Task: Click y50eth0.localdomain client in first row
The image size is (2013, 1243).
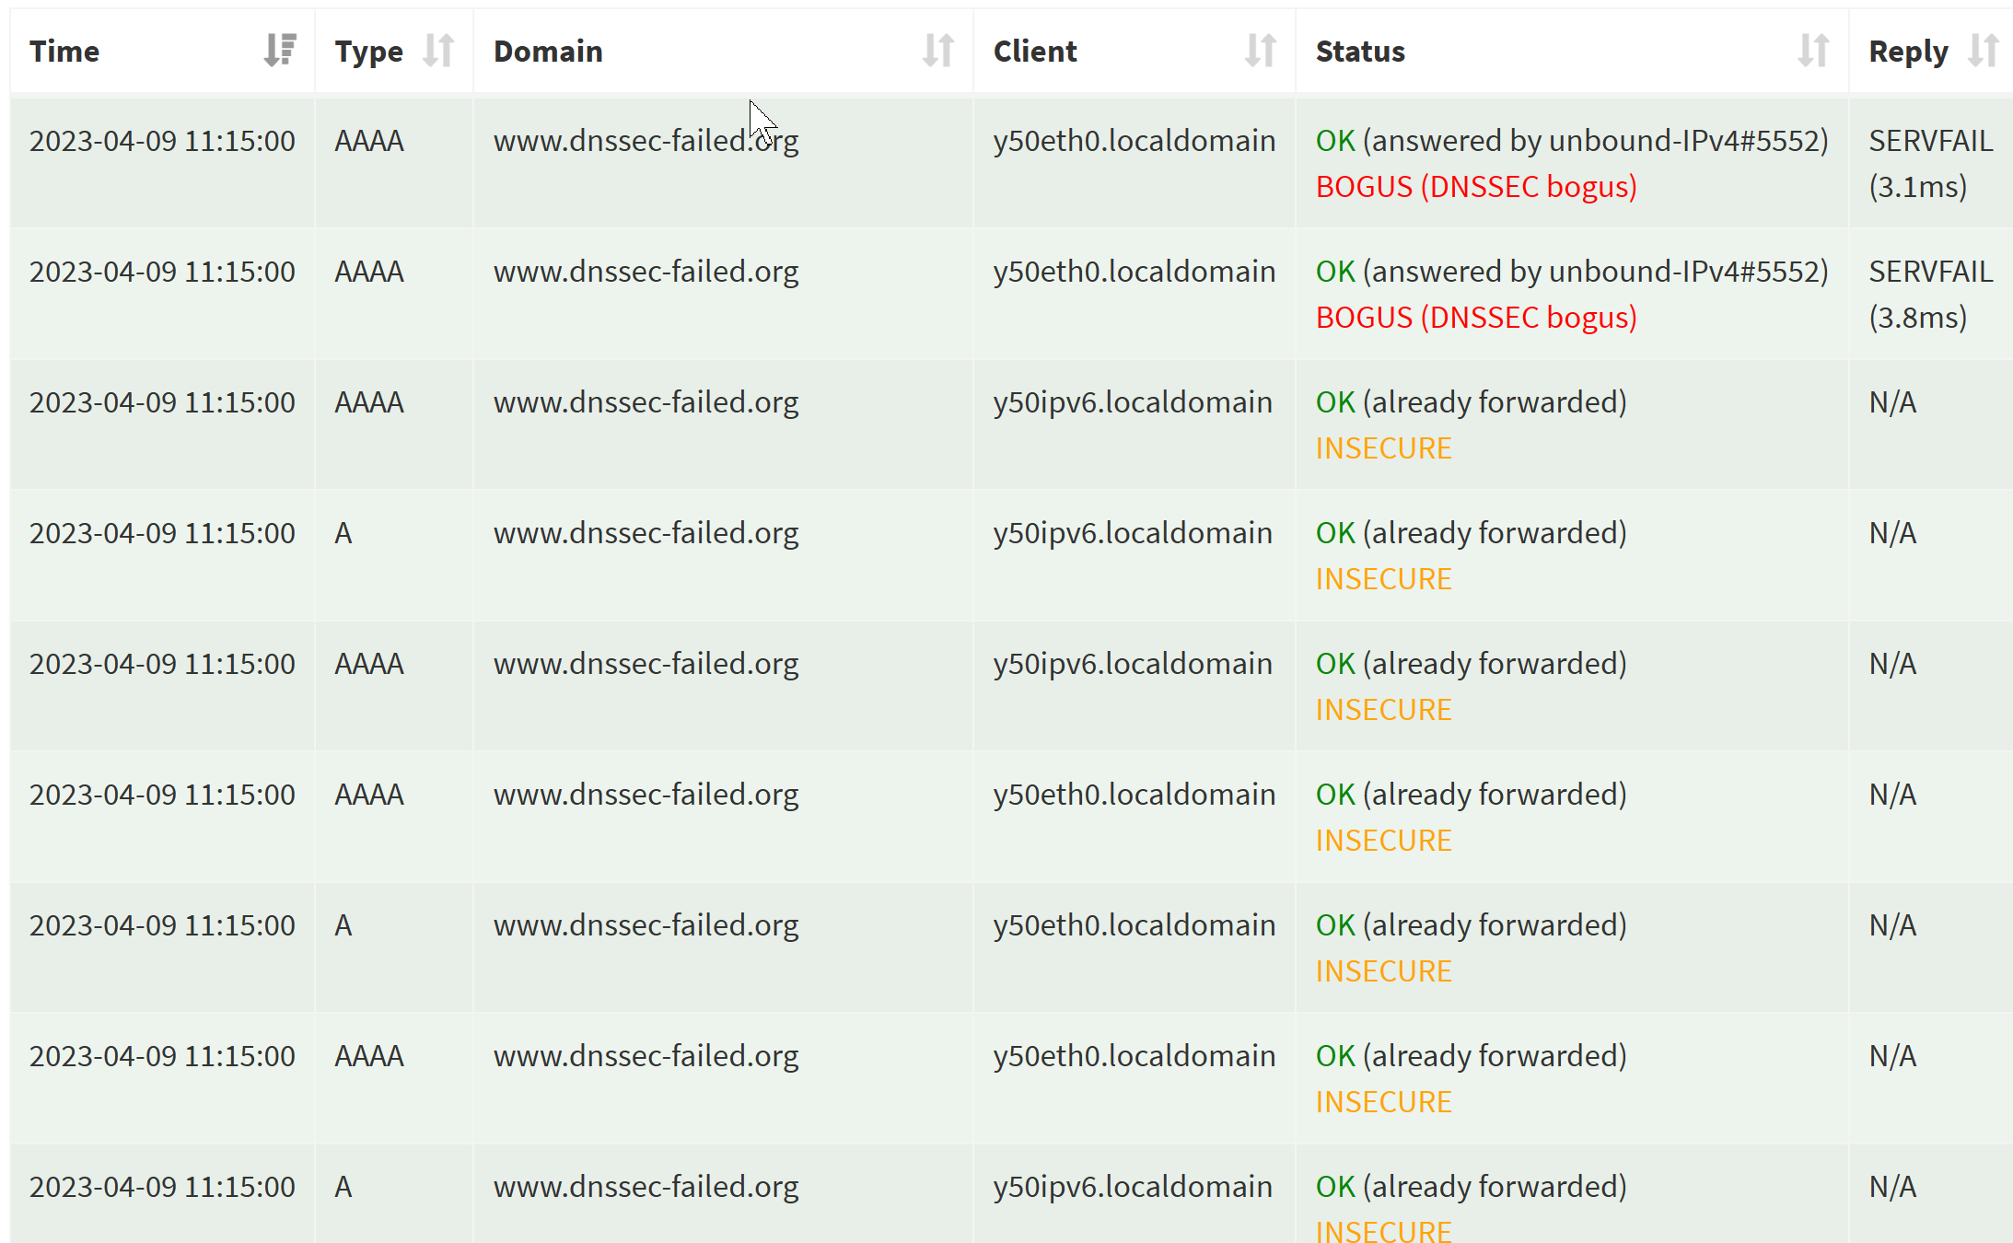Action: click(1134, 141)
